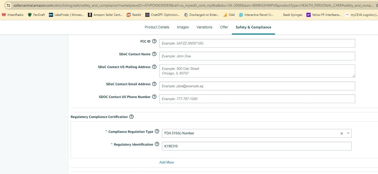Show help for Compliance Regulation Type
The height and width of the screenshot is (174, 378).
click(157, 132)
